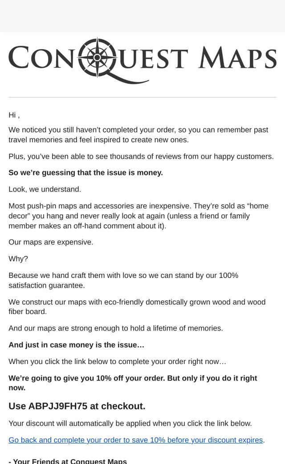Click 'discount will automatically be applied' sentence
The width and height of the screenshot is (285, 464).
[x=130, y=423]
